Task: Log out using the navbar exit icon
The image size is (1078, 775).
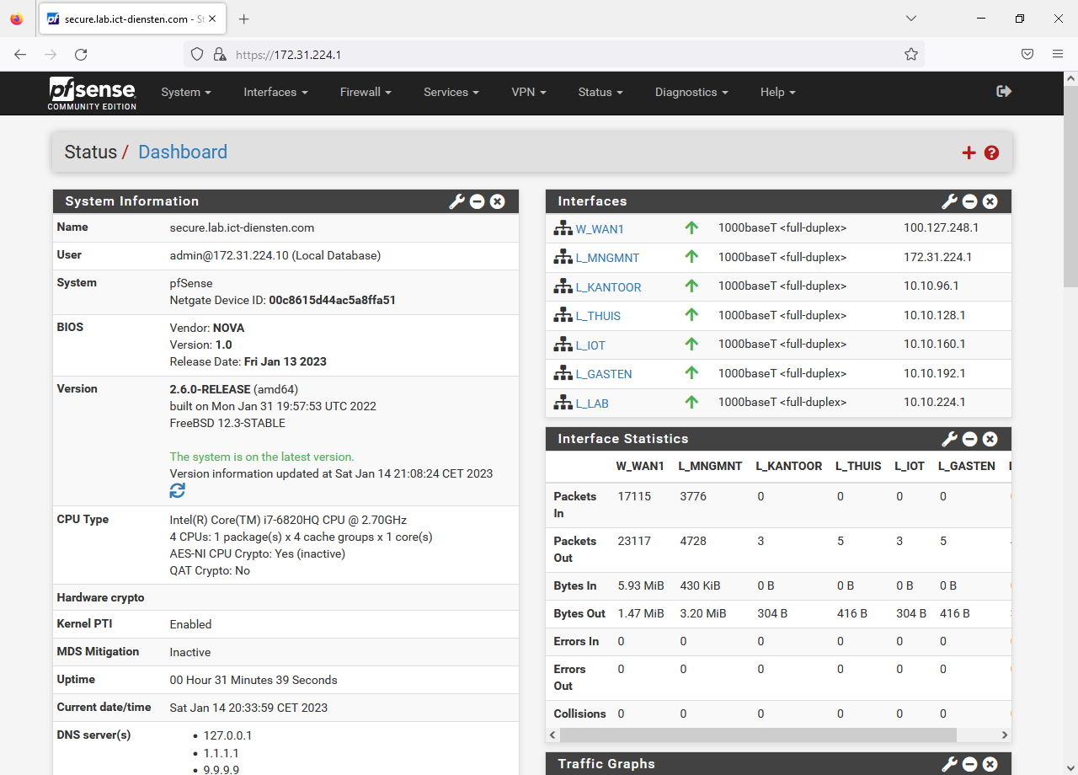Action: (1004, 91)
